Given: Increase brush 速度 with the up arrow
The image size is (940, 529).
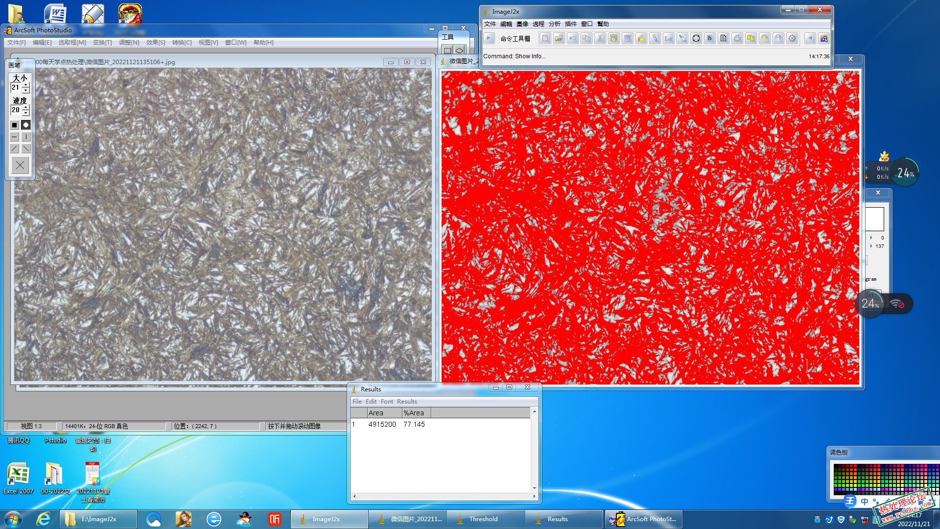Looking at the screenshot, I should pyautogui.click(x=26, y=108).
